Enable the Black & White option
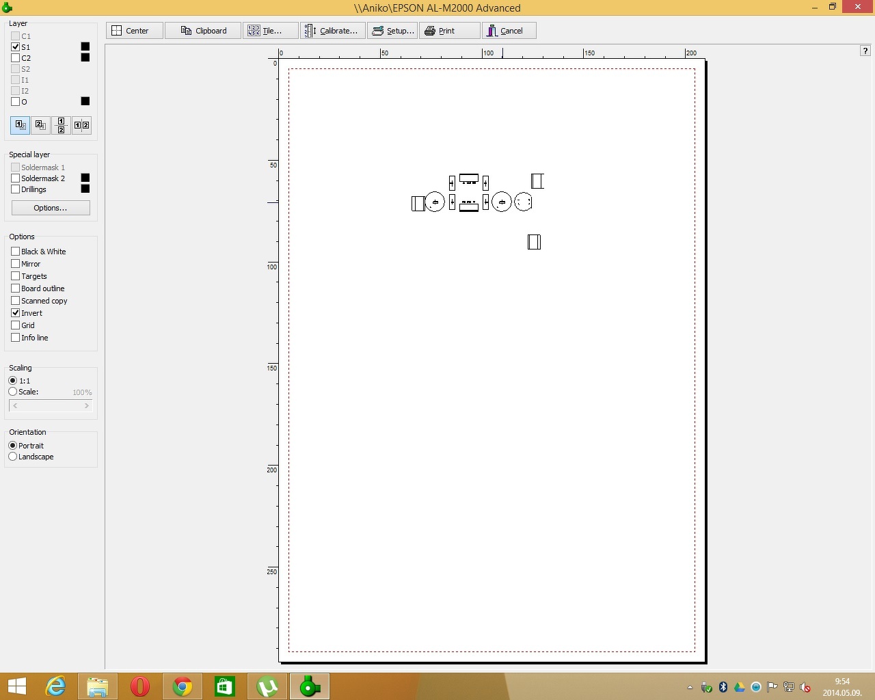The width and height of the screenshot is (875, 700). [15, 252]
